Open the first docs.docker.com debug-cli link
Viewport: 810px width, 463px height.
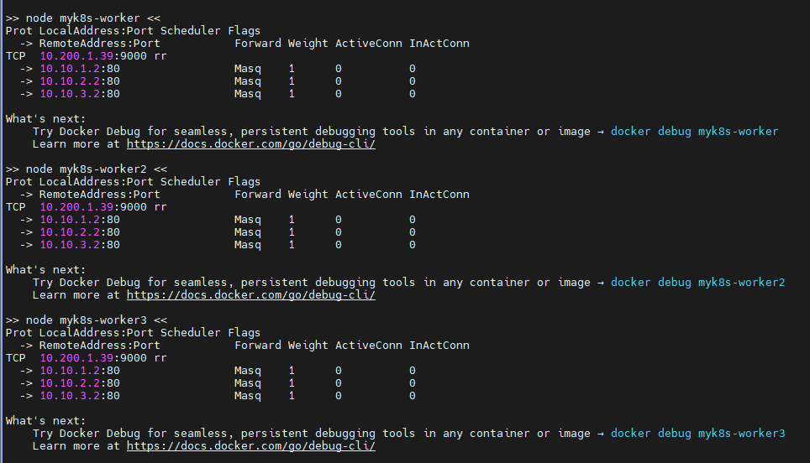250,144
